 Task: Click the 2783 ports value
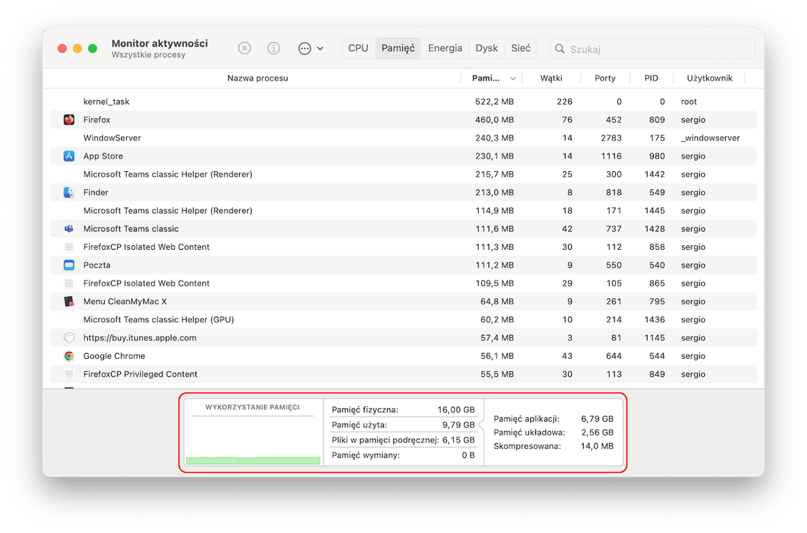tap(611, 138)
